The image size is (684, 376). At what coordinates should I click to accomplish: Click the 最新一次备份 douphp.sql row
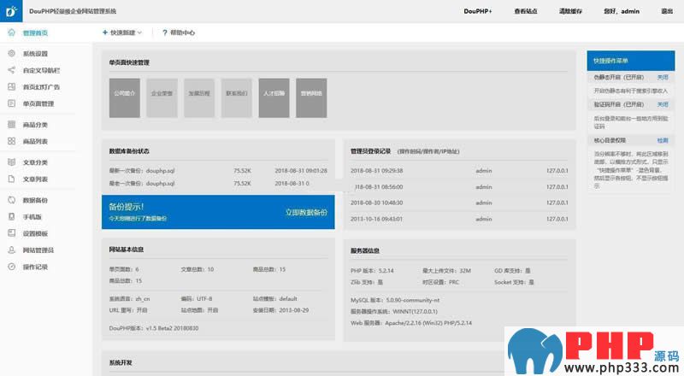[218, 171]
